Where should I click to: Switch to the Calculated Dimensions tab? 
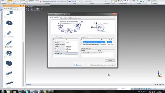[76, 18]
